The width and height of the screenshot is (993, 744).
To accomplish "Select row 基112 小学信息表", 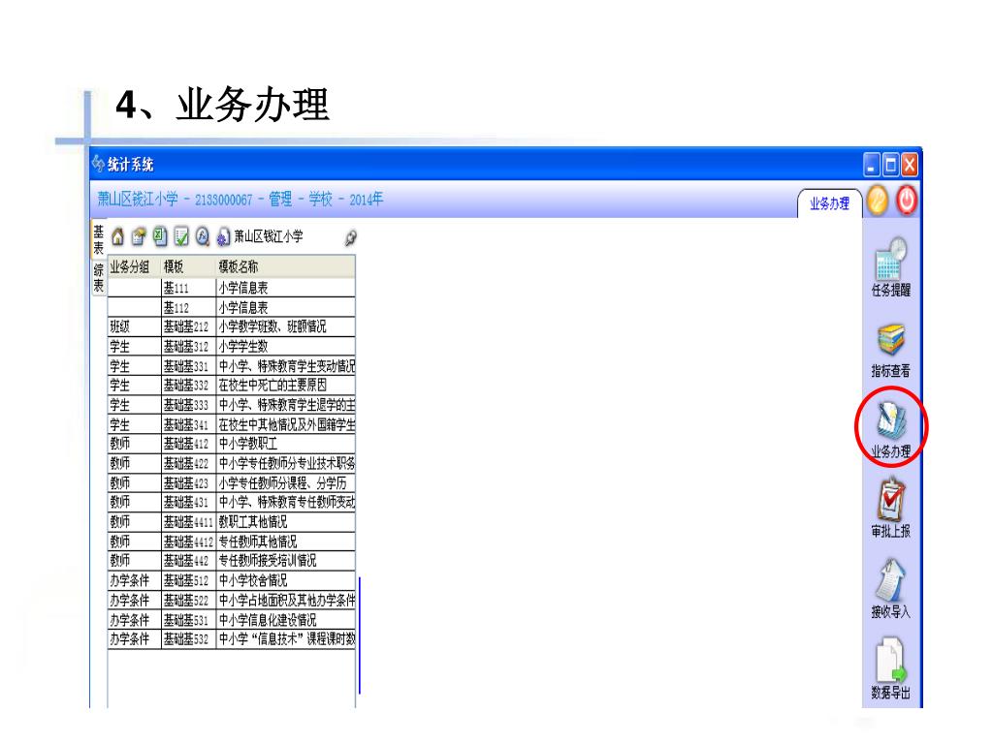I will click(x=231, y=308).
